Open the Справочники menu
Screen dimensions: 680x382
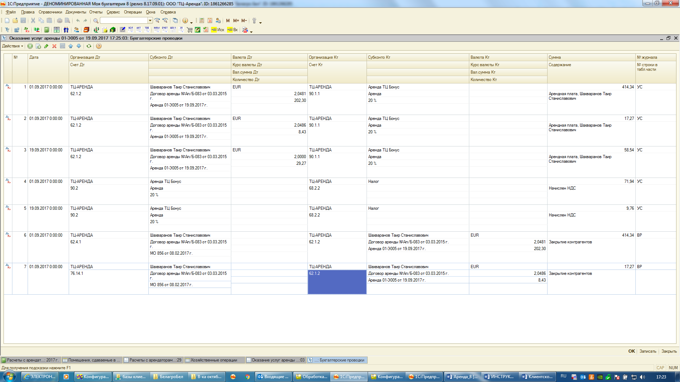click(x=50, y=12)
